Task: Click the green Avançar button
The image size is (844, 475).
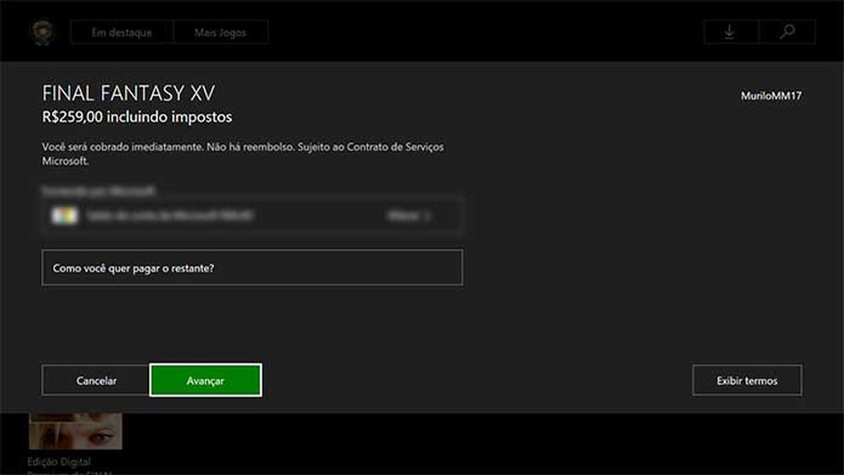Action: [x=206, y=381]
